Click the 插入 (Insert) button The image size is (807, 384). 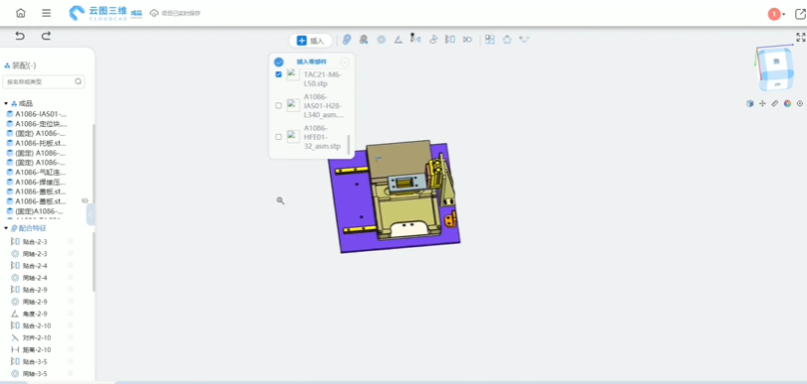(310, 41)
